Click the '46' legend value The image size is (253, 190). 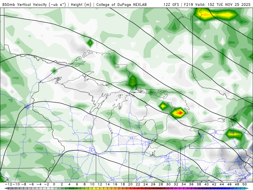tap(229, 184)
